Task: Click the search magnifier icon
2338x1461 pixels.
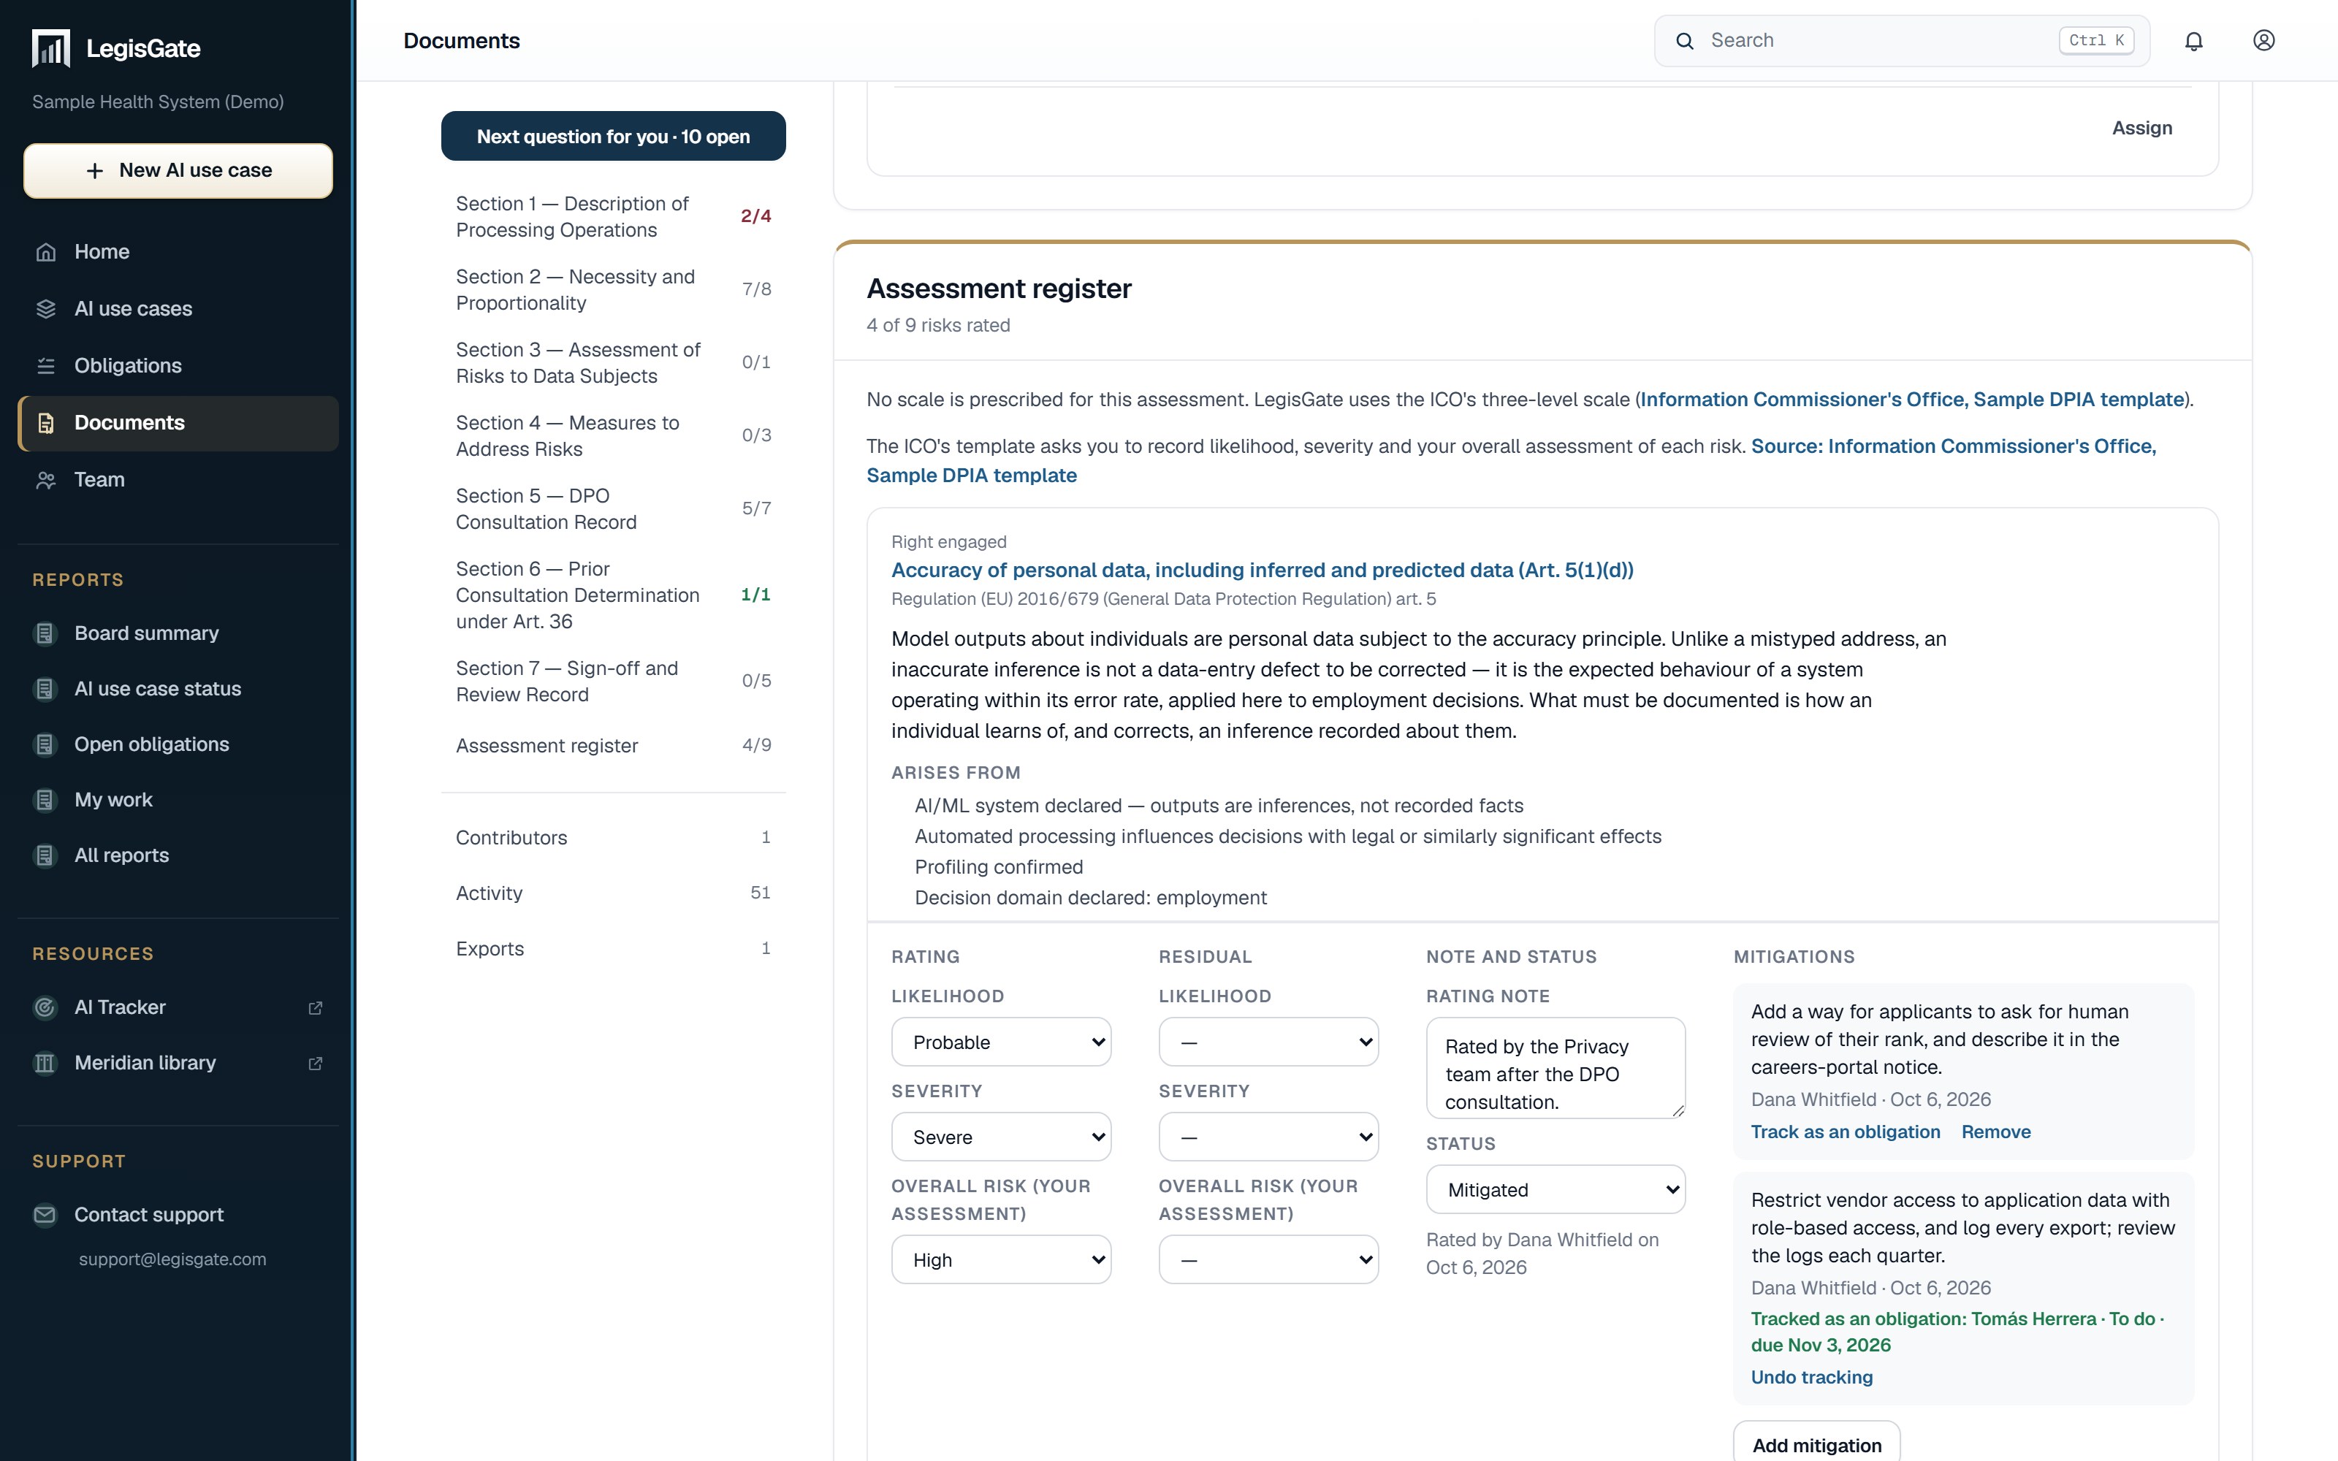Action: point(1685,41)
